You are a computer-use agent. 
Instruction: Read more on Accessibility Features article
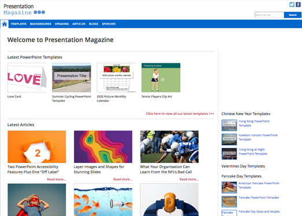57,179
